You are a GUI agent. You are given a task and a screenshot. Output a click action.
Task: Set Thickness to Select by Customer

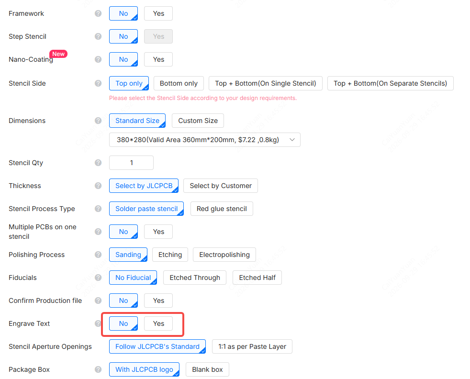tap(221, 186)
